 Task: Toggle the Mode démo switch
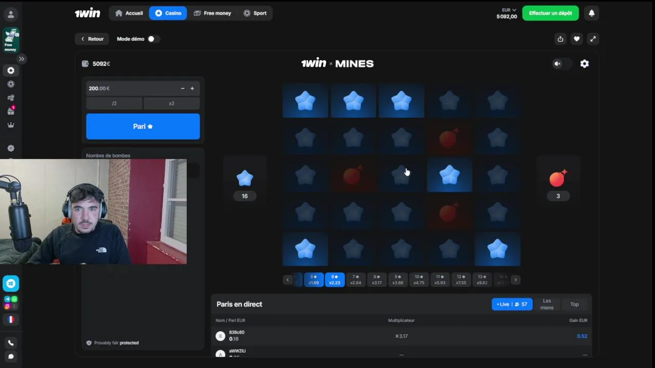tap(153, 39)
